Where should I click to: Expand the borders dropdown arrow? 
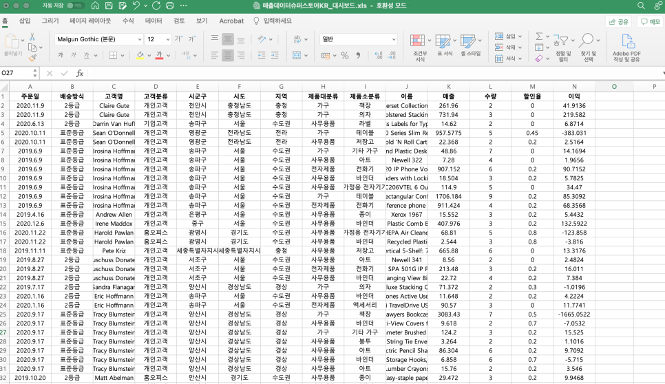(122, 56)
